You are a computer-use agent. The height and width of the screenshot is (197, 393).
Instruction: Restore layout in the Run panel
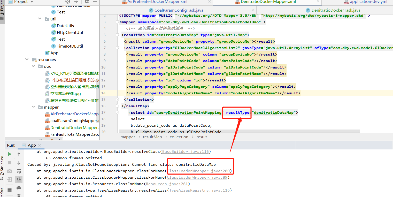point(9,191)
